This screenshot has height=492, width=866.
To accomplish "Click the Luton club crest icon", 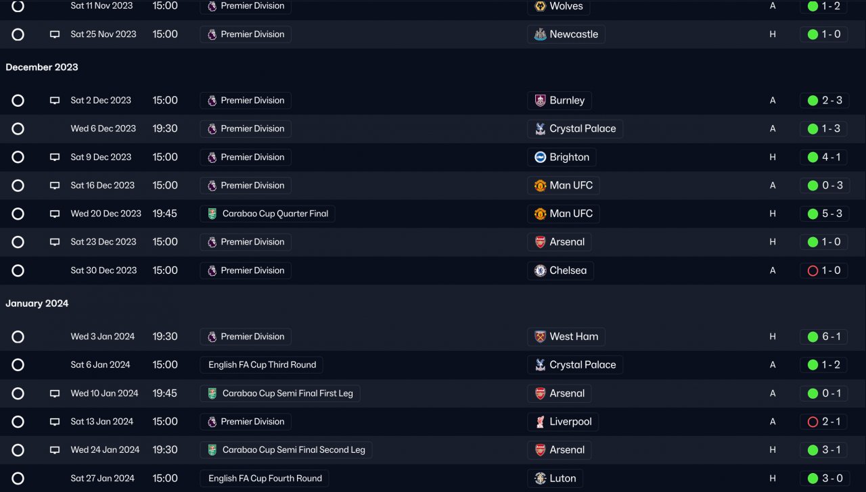I will tap(540, 478).
